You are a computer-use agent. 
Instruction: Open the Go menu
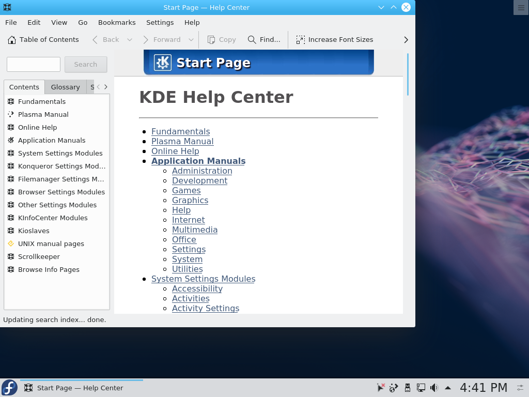(83, 23)
